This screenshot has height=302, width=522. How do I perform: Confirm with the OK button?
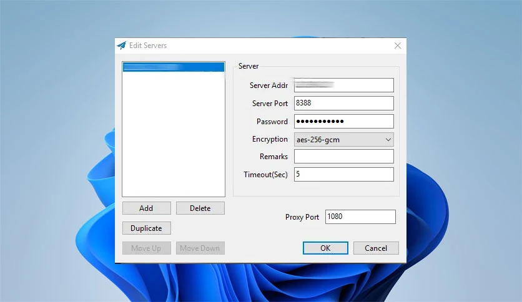[x=325, y=248]
